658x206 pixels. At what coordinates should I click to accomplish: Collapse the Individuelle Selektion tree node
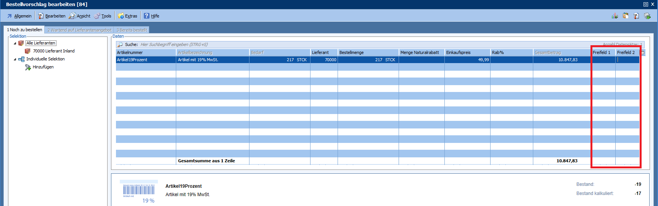[15, 59]
